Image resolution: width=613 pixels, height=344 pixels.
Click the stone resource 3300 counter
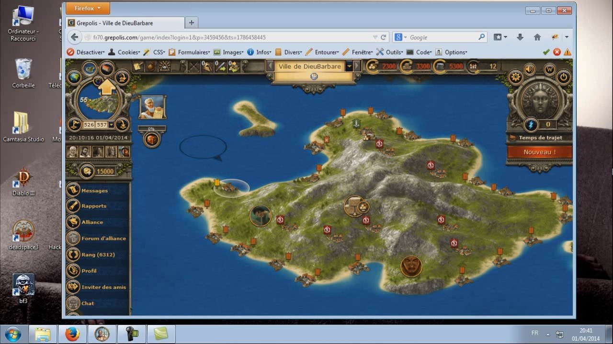click(415, 66)
